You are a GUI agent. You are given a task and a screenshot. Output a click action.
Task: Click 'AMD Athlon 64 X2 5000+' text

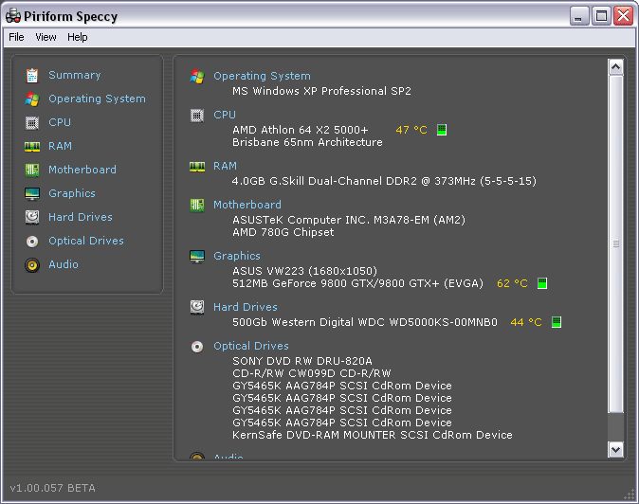301,130
